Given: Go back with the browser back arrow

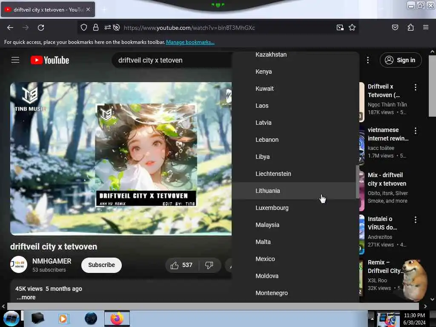Looking at the screenshot, I should pyautogui.click(x=10, y=28).
